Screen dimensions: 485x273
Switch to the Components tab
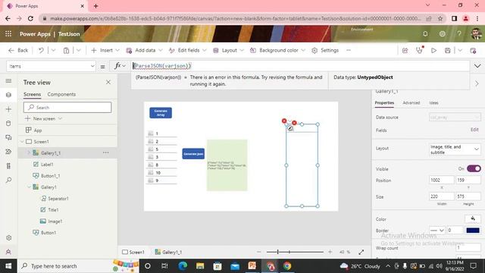coord(61,94)
